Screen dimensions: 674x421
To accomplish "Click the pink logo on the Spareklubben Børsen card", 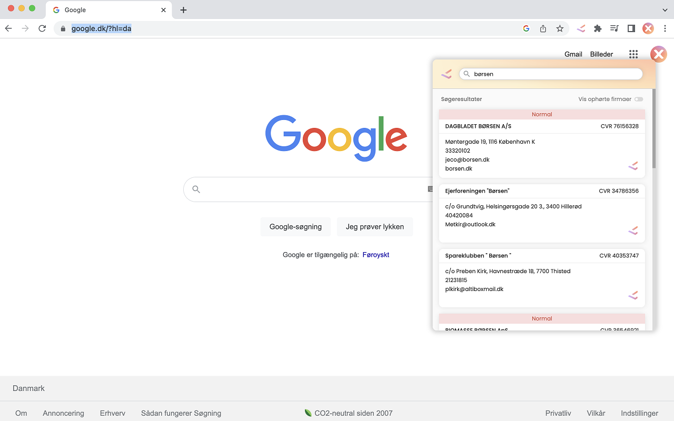I will tap(633, 295).
